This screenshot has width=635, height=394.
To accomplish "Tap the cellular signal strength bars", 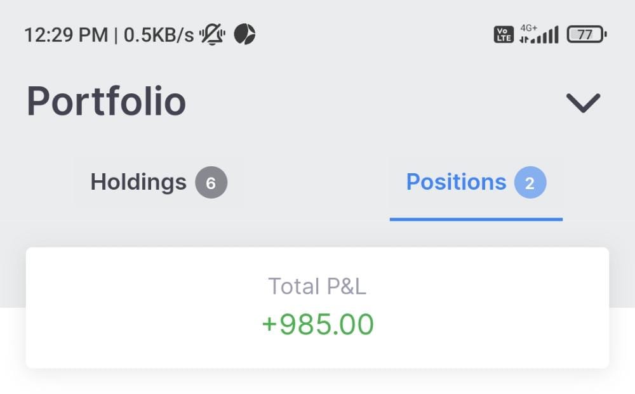I will point(540,36).
